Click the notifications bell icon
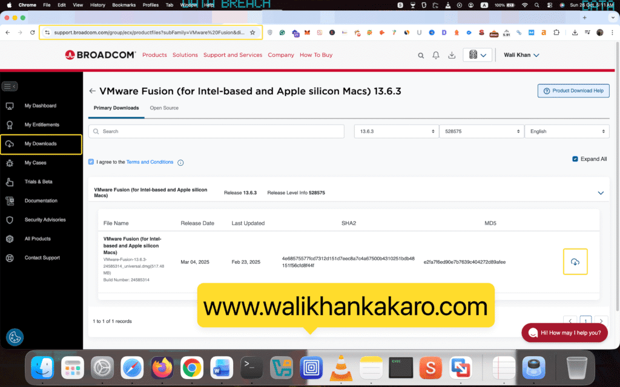This screenshot has width=620, height=387. coord(436,56)
